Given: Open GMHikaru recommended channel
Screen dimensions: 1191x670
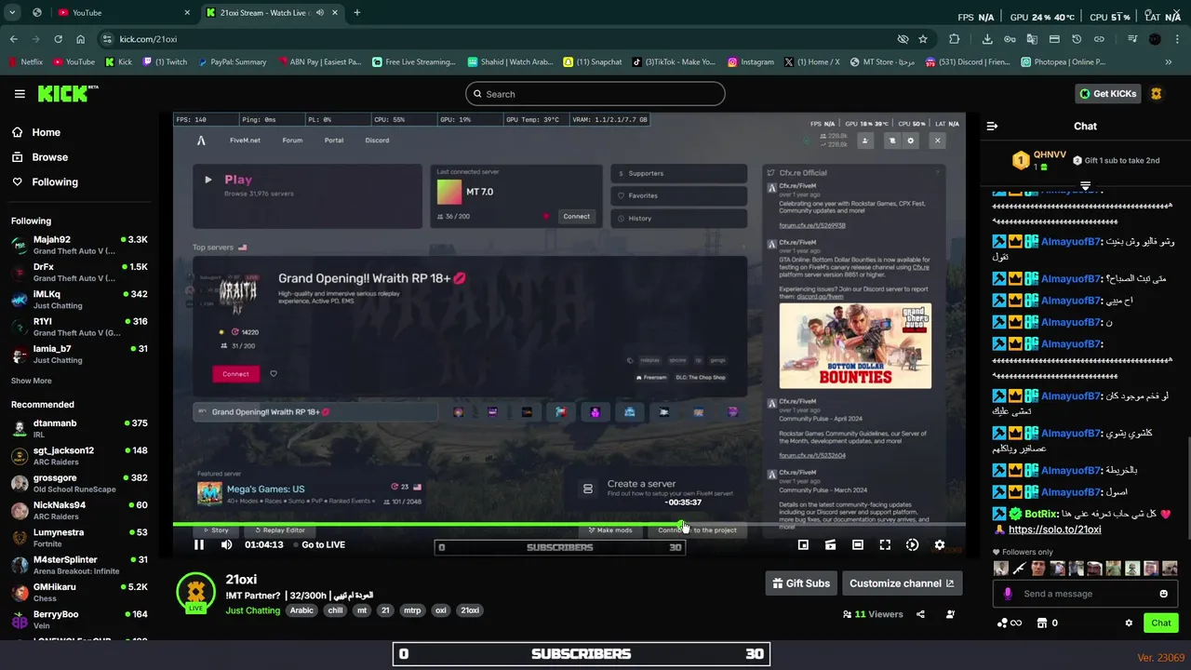Looking at the screenshot, I should point(79,593).
